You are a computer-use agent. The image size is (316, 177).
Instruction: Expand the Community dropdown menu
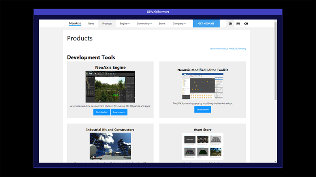[x=144, y=24]
